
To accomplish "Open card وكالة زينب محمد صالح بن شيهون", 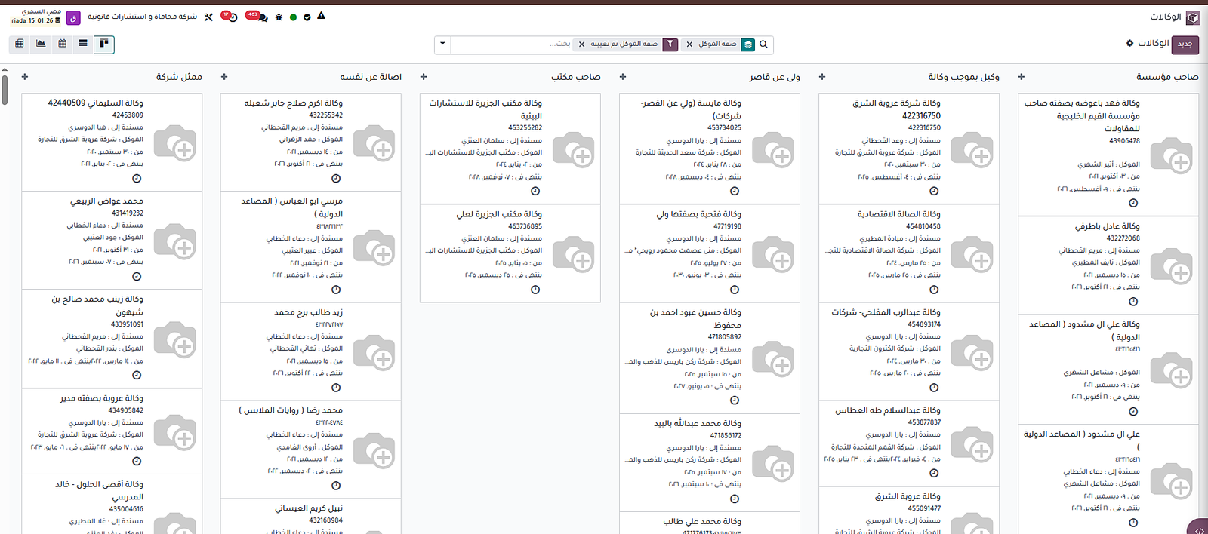I will coord(112,339).
